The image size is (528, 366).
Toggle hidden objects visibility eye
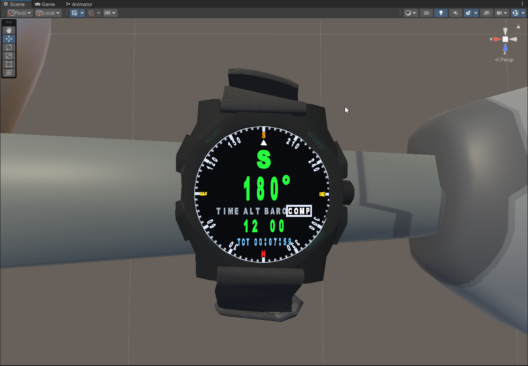click(x=487, y=13)
